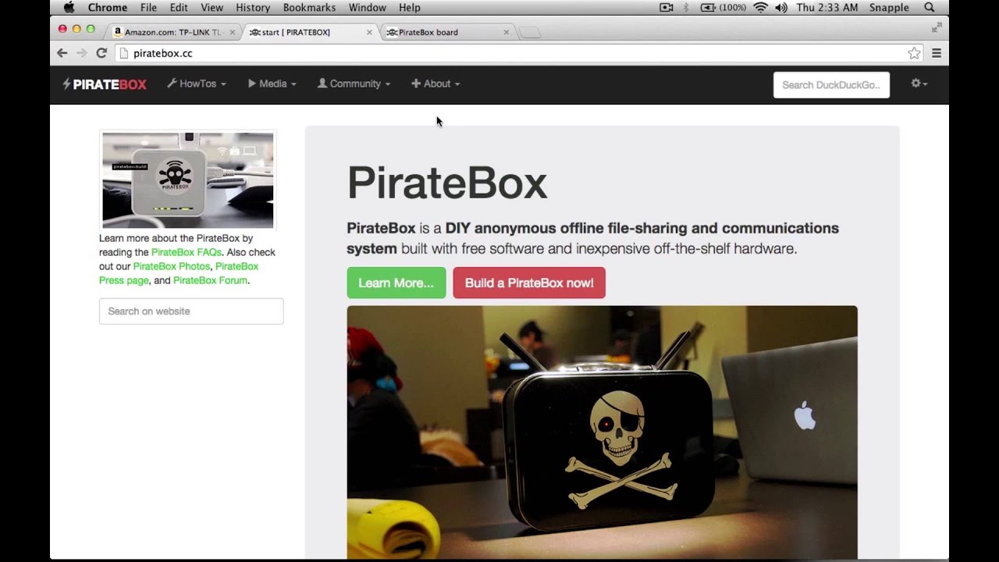
Task: Open Spotlight search magnifier
Action: pos(930,7)
